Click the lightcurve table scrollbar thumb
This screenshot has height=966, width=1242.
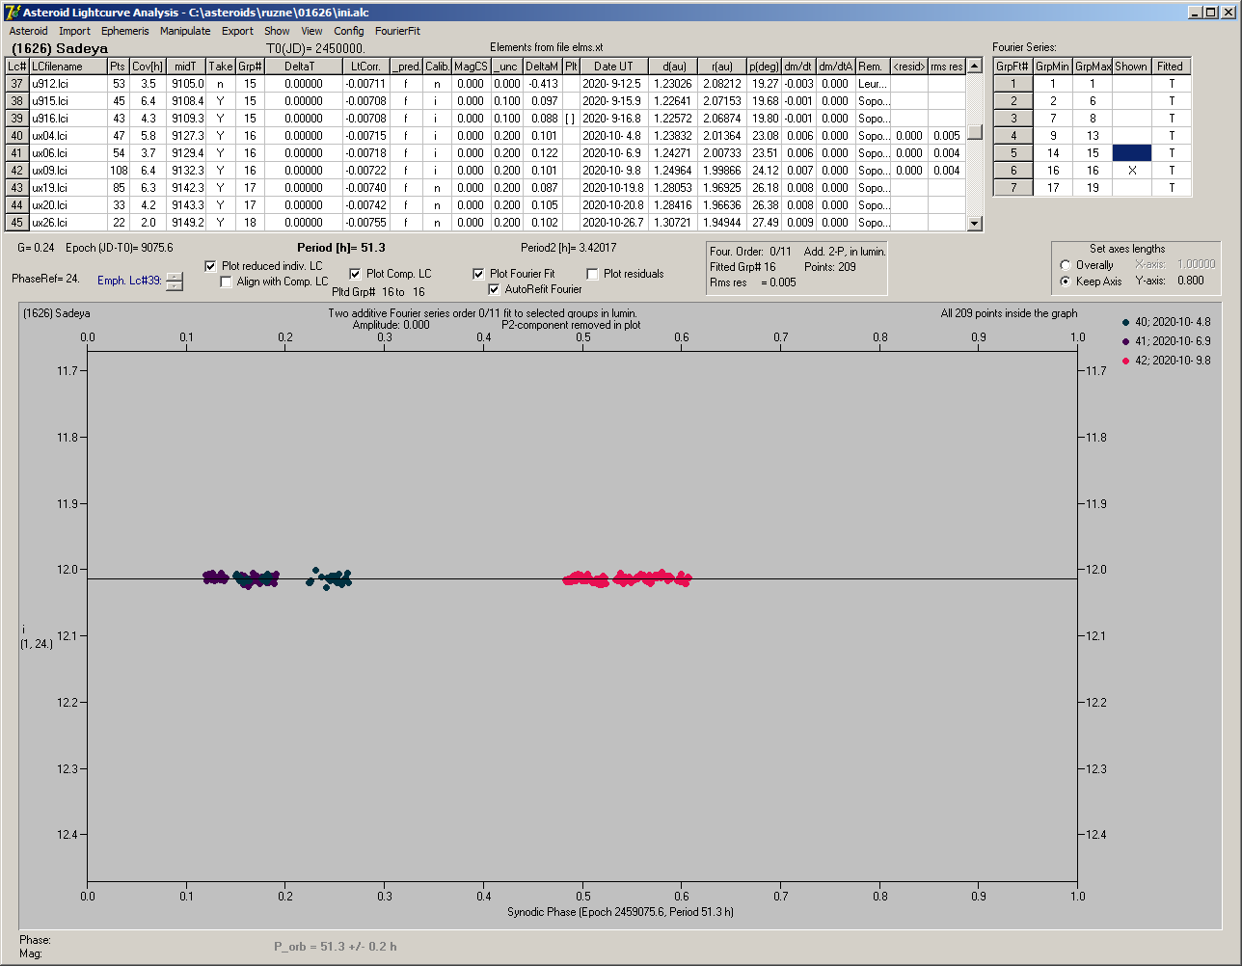point(975,132)
